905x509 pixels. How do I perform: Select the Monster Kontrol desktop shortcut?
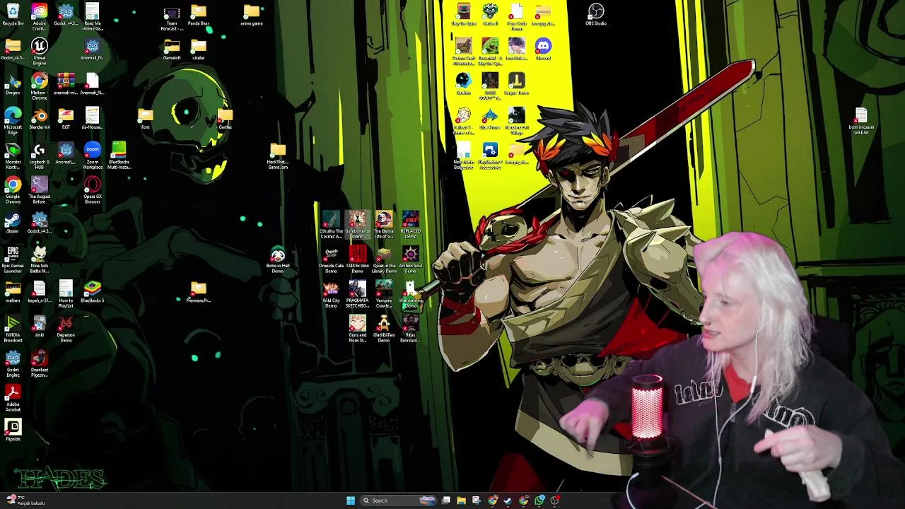point(13,156)
